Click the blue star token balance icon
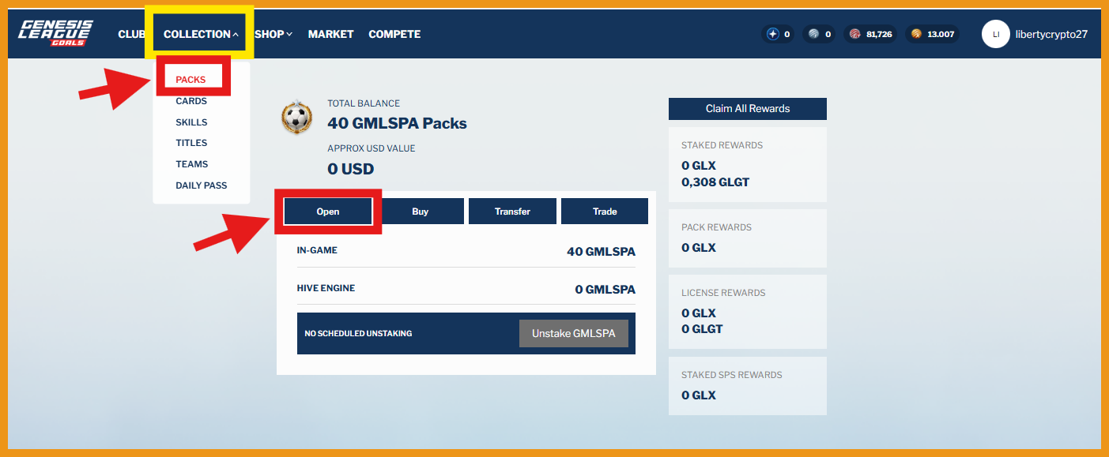The height and width of the screenshot is (457, 1109). click(x=773, y=34)
